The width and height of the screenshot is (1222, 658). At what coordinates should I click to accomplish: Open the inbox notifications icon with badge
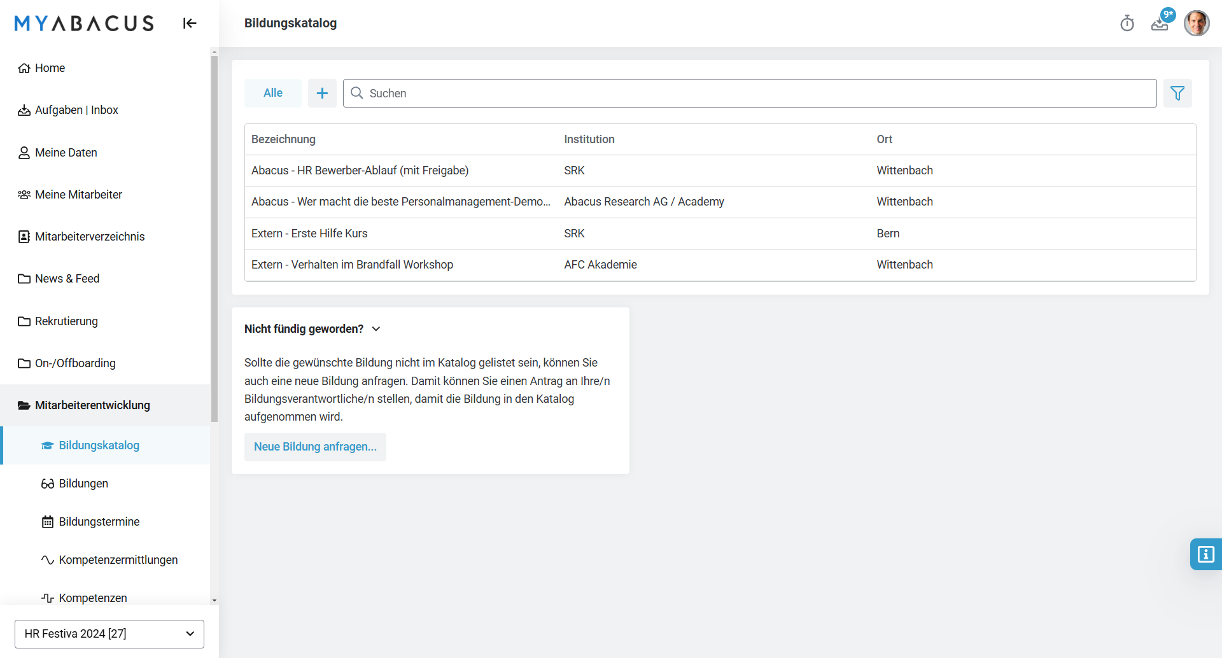[x=1160, y=24]
